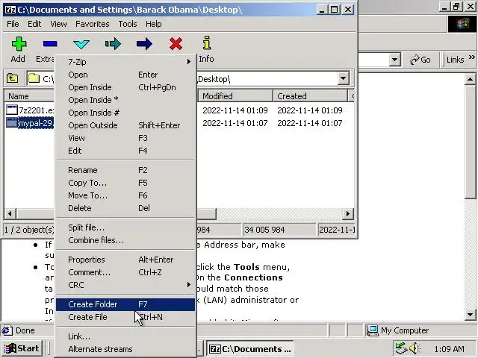Select Copy To... menu entry
The width and height of the screenshot is (478, 358).
click(x=125, y=183)
